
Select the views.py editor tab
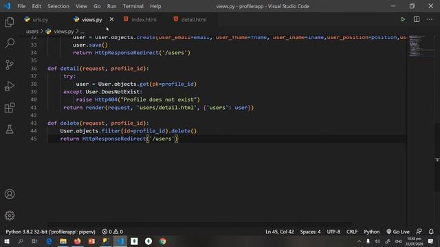pos(91,20)
